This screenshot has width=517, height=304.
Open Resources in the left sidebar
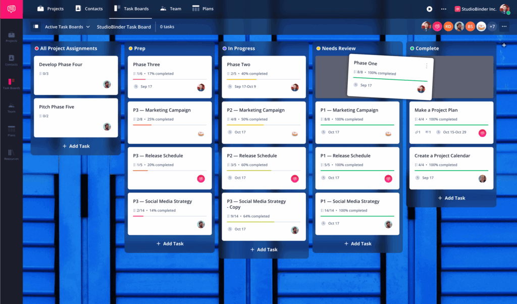pyautogui.click(x=11, y=155)
